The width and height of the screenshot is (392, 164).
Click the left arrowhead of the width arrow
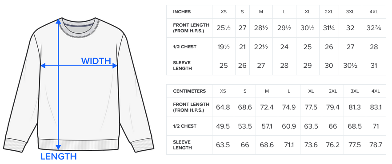(43, 66)
